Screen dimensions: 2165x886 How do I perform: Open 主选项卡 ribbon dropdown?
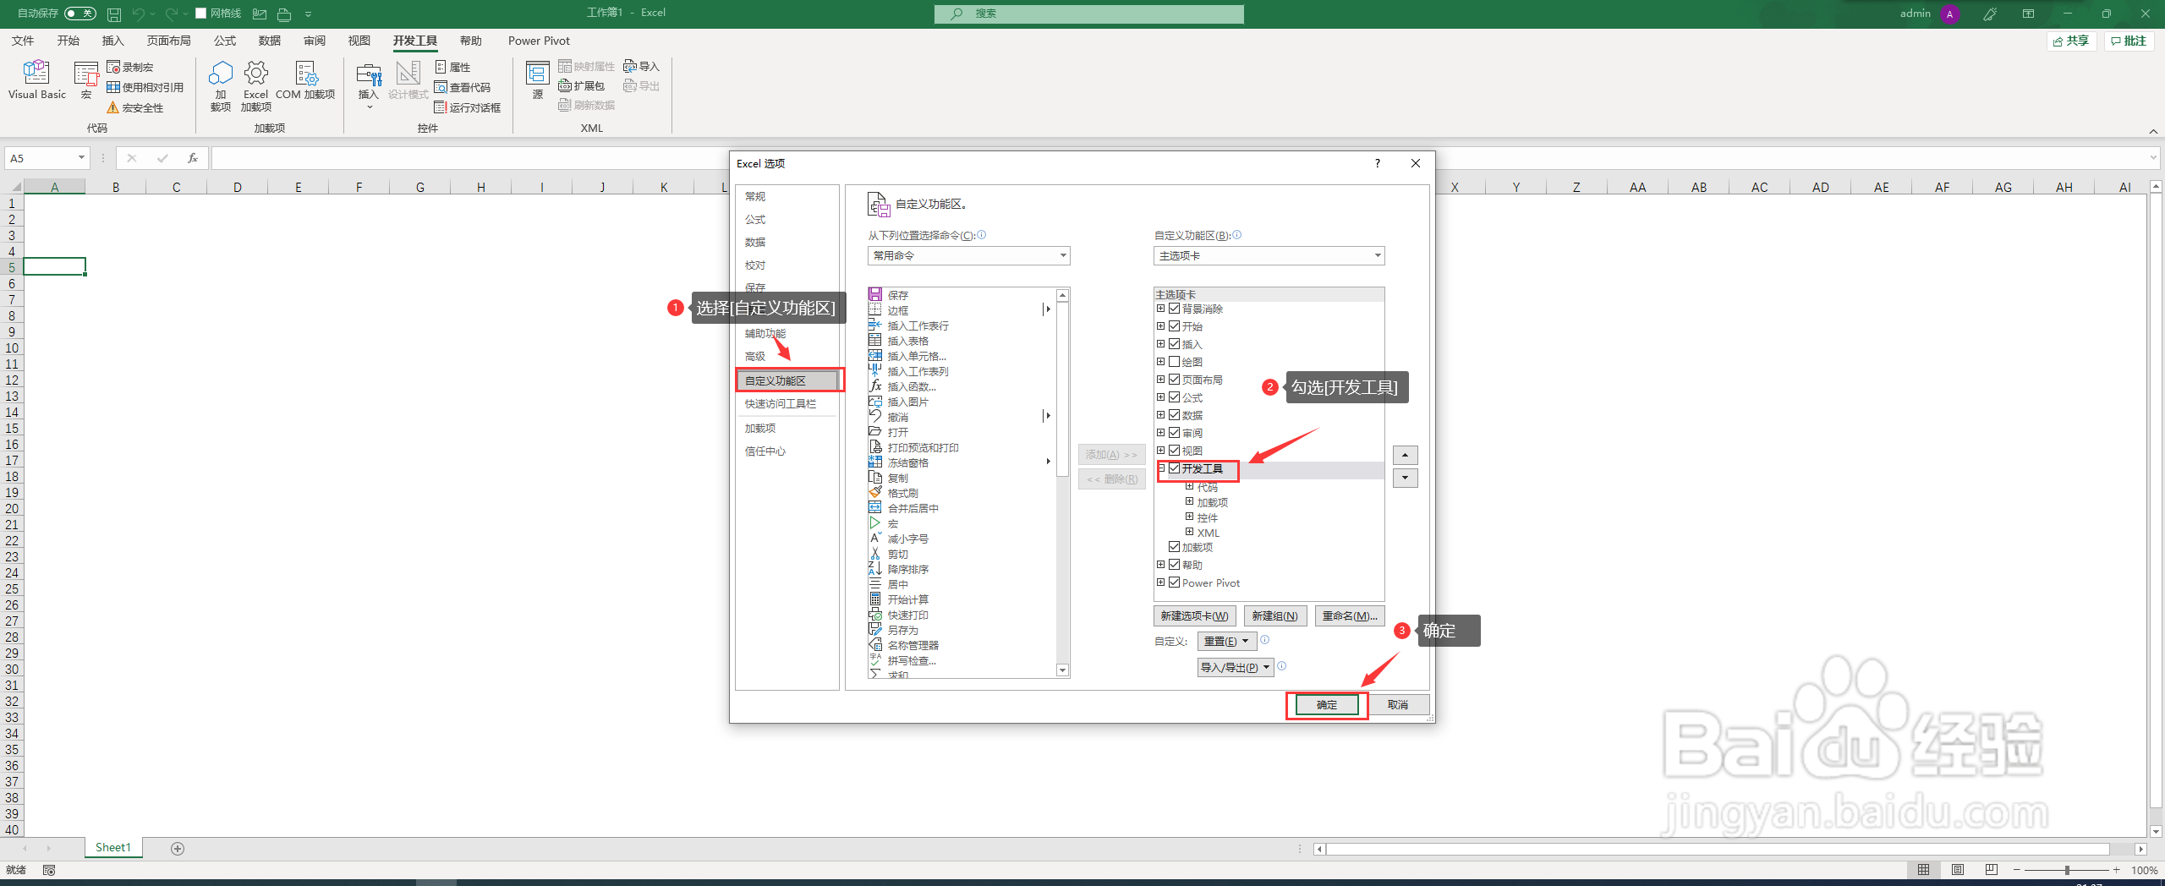[x=1269, y=255]
